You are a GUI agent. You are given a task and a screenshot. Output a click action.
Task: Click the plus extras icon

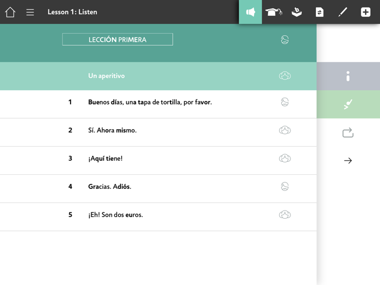pos(365,12)
